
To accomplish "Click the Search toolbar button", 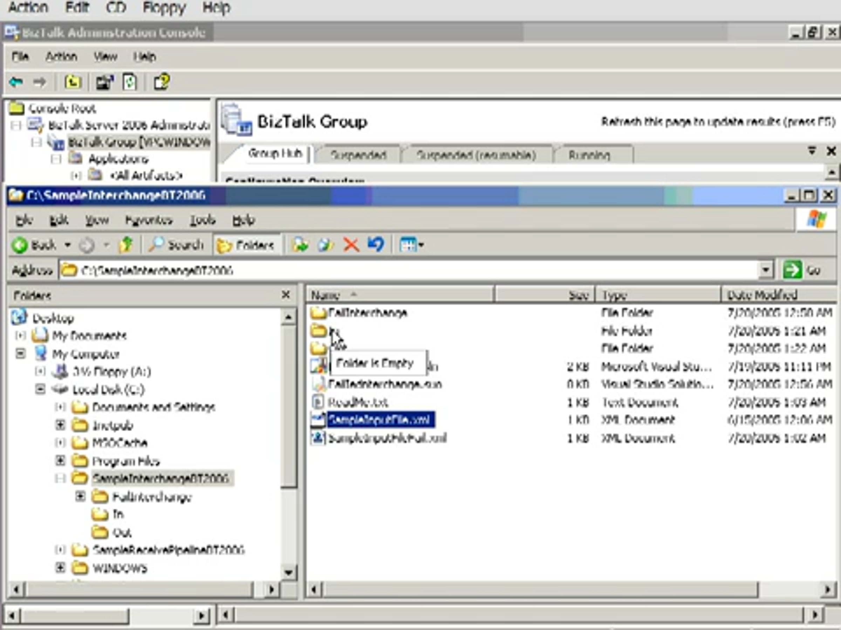I will [176, 245].
